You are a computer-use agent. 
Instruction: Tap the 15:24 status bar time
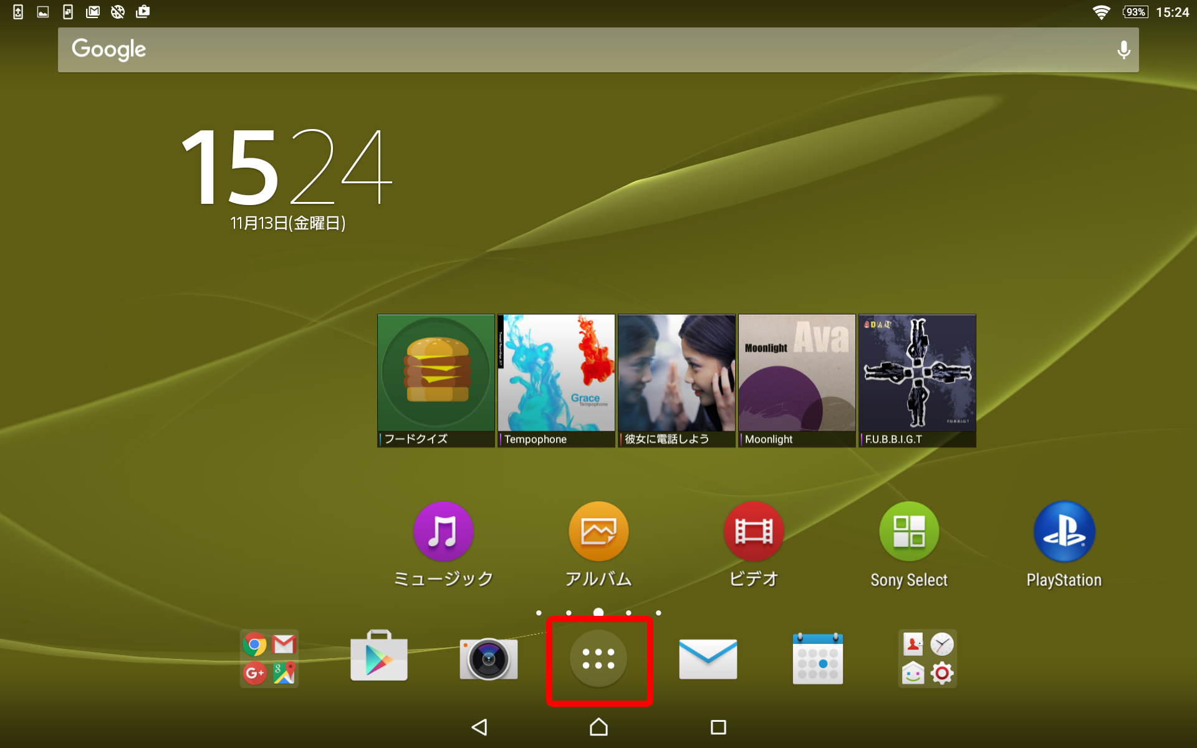tap(1172, 12)
